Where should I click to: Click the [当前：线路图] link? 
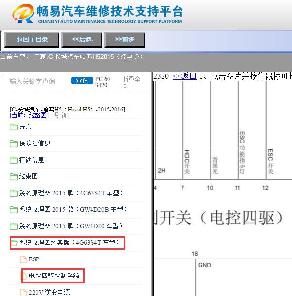(29, 115)
